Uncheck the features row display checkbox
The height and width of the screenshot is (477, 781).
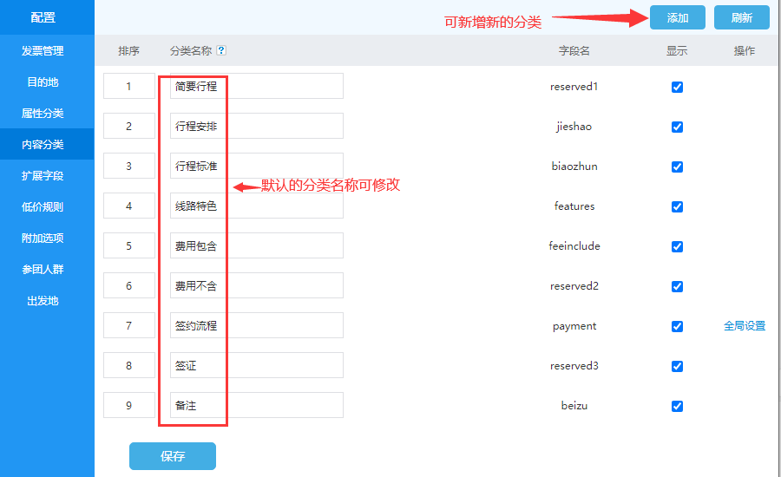(x=677, y=206)
